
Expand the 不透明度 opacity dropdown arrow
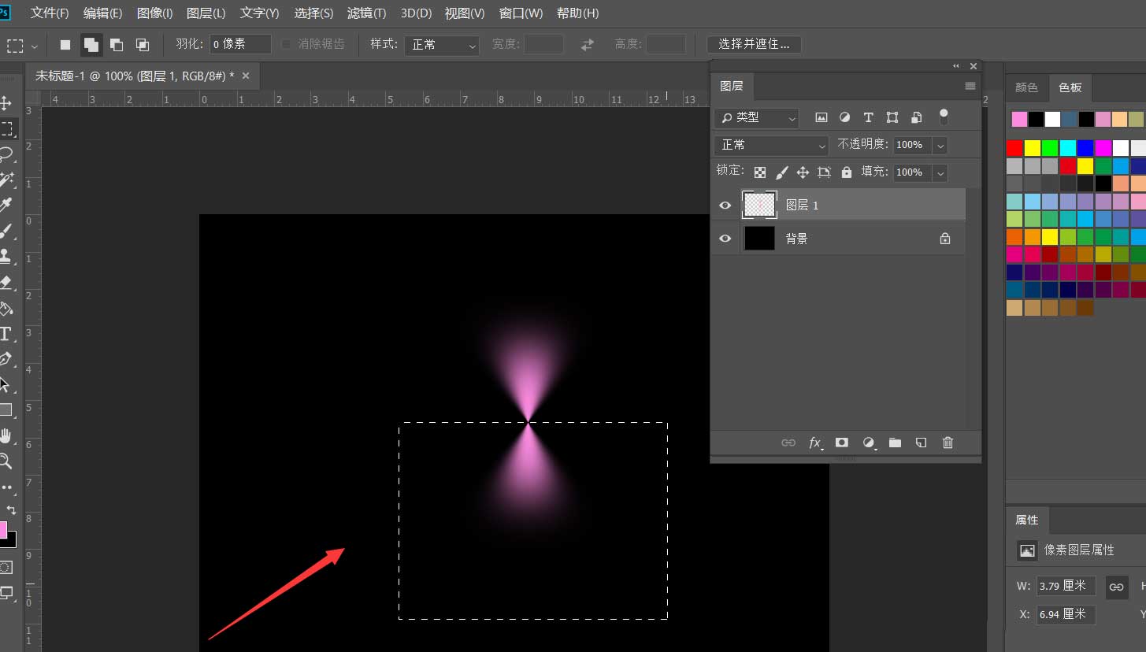point(940,145)
